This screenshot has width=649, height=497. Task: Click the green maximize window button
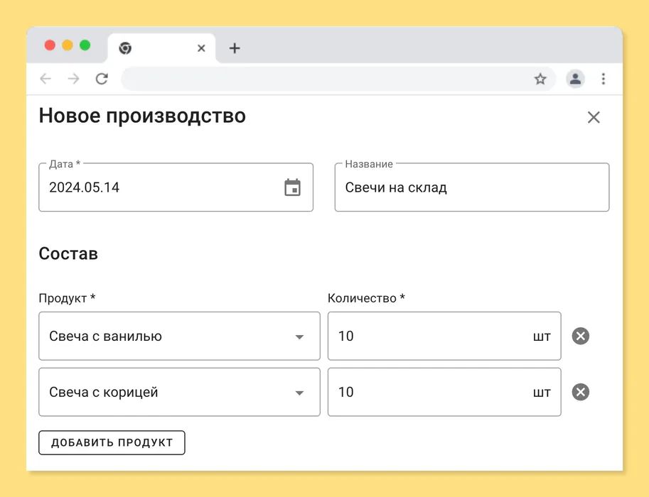pos(85,45)
